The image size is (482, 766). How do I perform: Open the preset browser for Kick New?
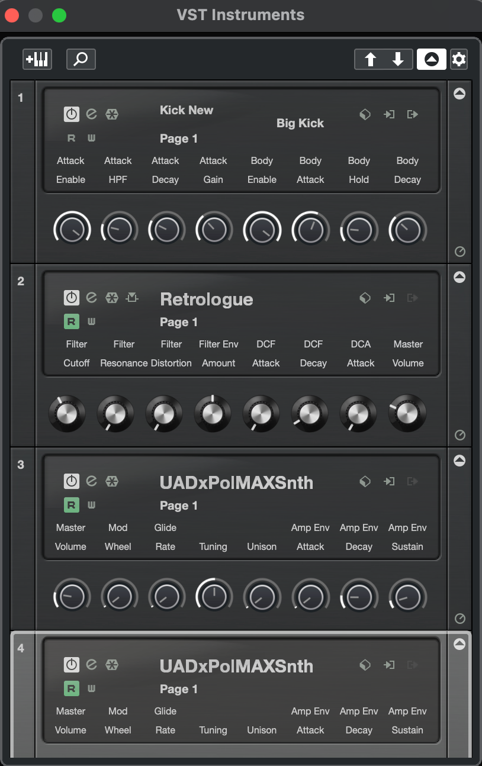click(x=365, y=114)
